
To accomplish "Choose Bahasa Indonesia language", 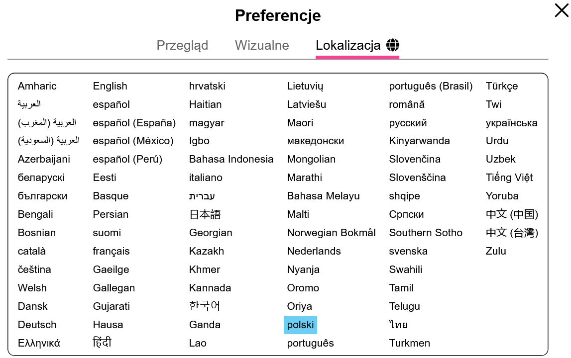I will point(231,159).
